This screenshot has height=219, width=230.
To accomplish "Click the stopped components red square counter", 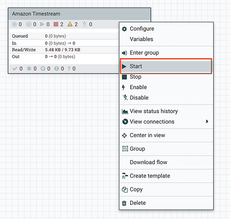I will tap(56, 25).
